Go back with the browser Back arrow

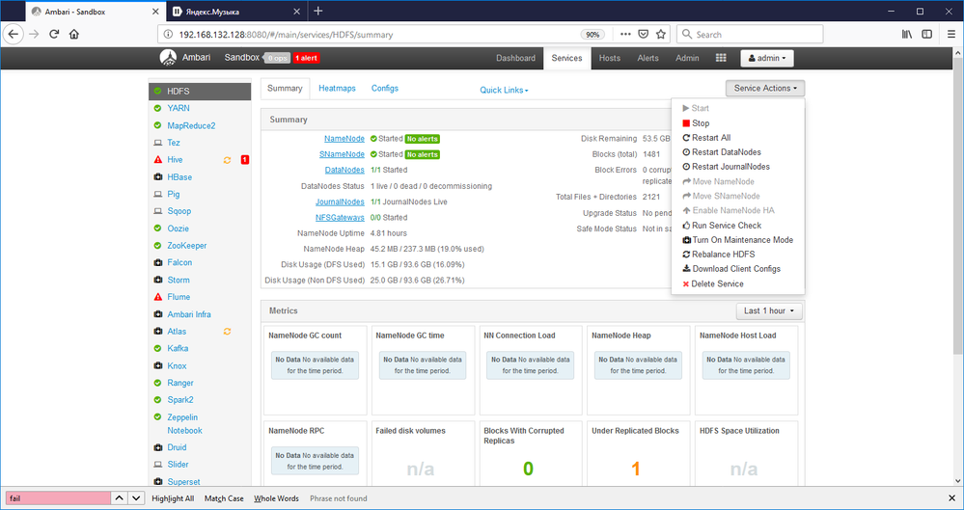coord(13,35)
